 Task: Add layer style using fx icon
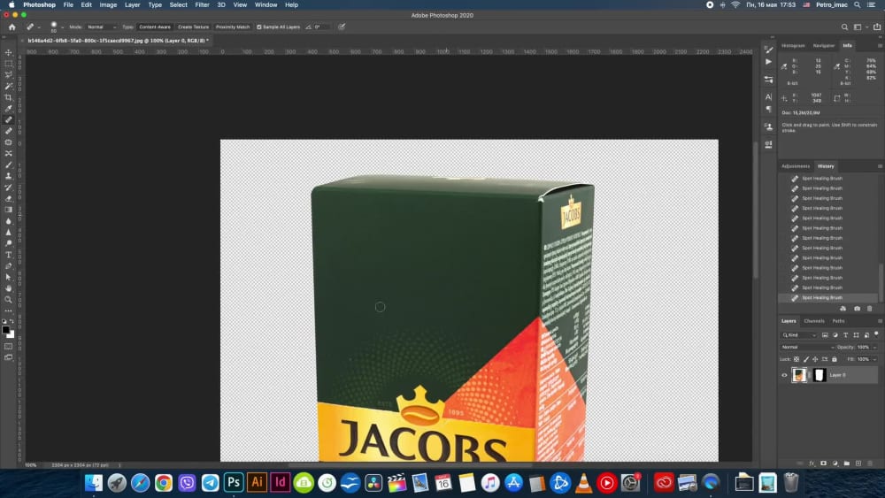[x=812, y=463]
